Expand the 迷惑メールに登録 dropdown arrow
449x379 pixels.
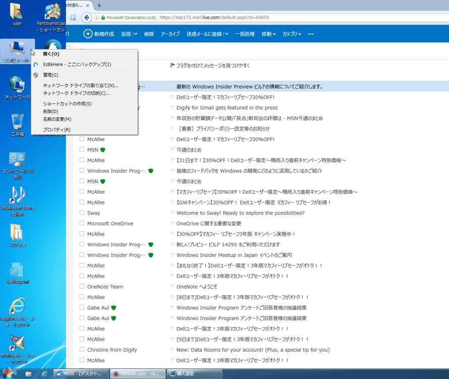[x=227, y=34]
